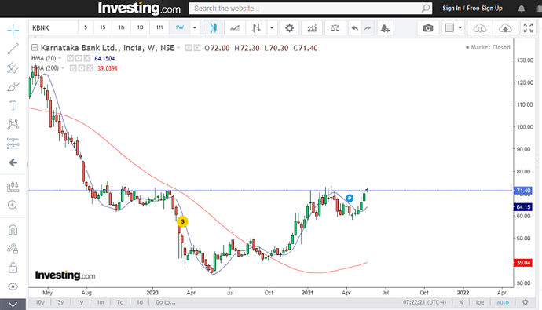Select the 1M interval
542x310 pixels.
(159, 27)
